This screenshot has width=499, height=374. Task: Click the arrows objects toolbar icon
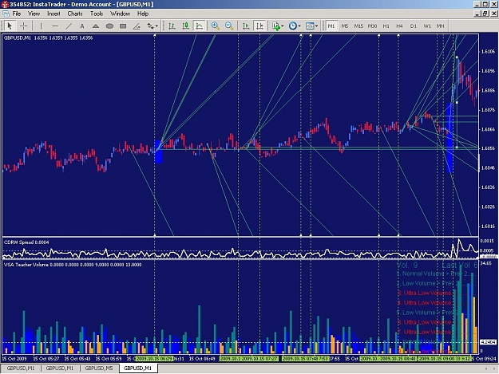coord(149,26)
